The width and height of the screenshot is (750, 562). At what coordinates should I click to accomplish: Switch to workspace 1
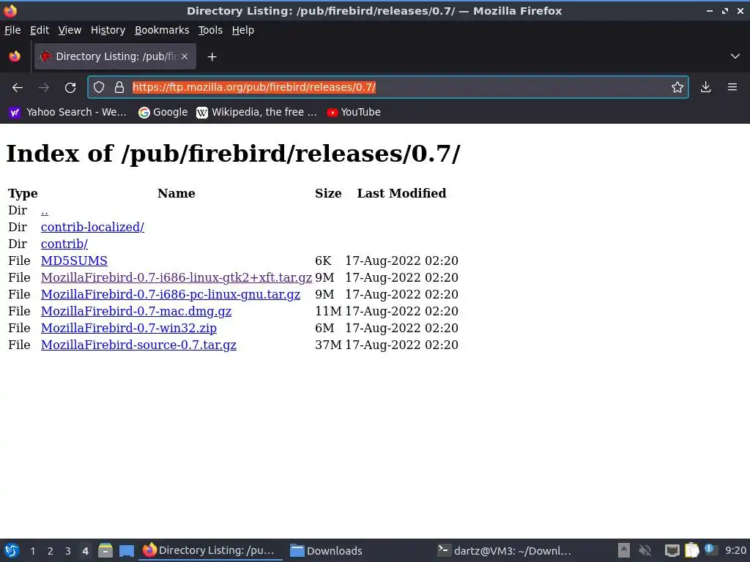coord(32,551)
